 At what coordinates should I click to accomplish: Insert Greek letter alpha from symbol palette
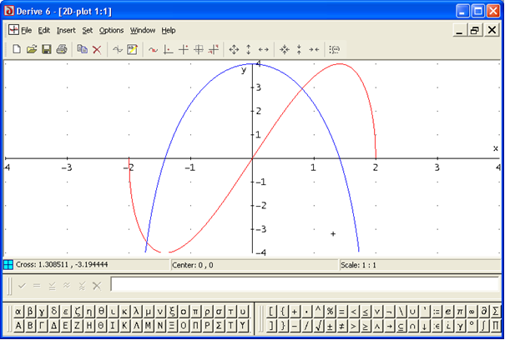coord(19,312)
